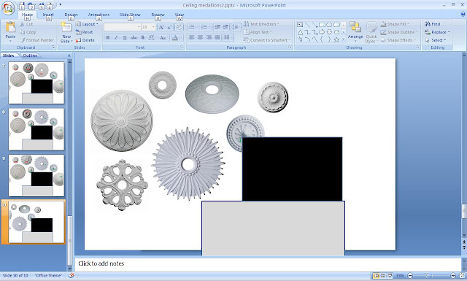This screenshot has height=281, width=467.
Task: Toggle Italic formatting
Action: 116,37
